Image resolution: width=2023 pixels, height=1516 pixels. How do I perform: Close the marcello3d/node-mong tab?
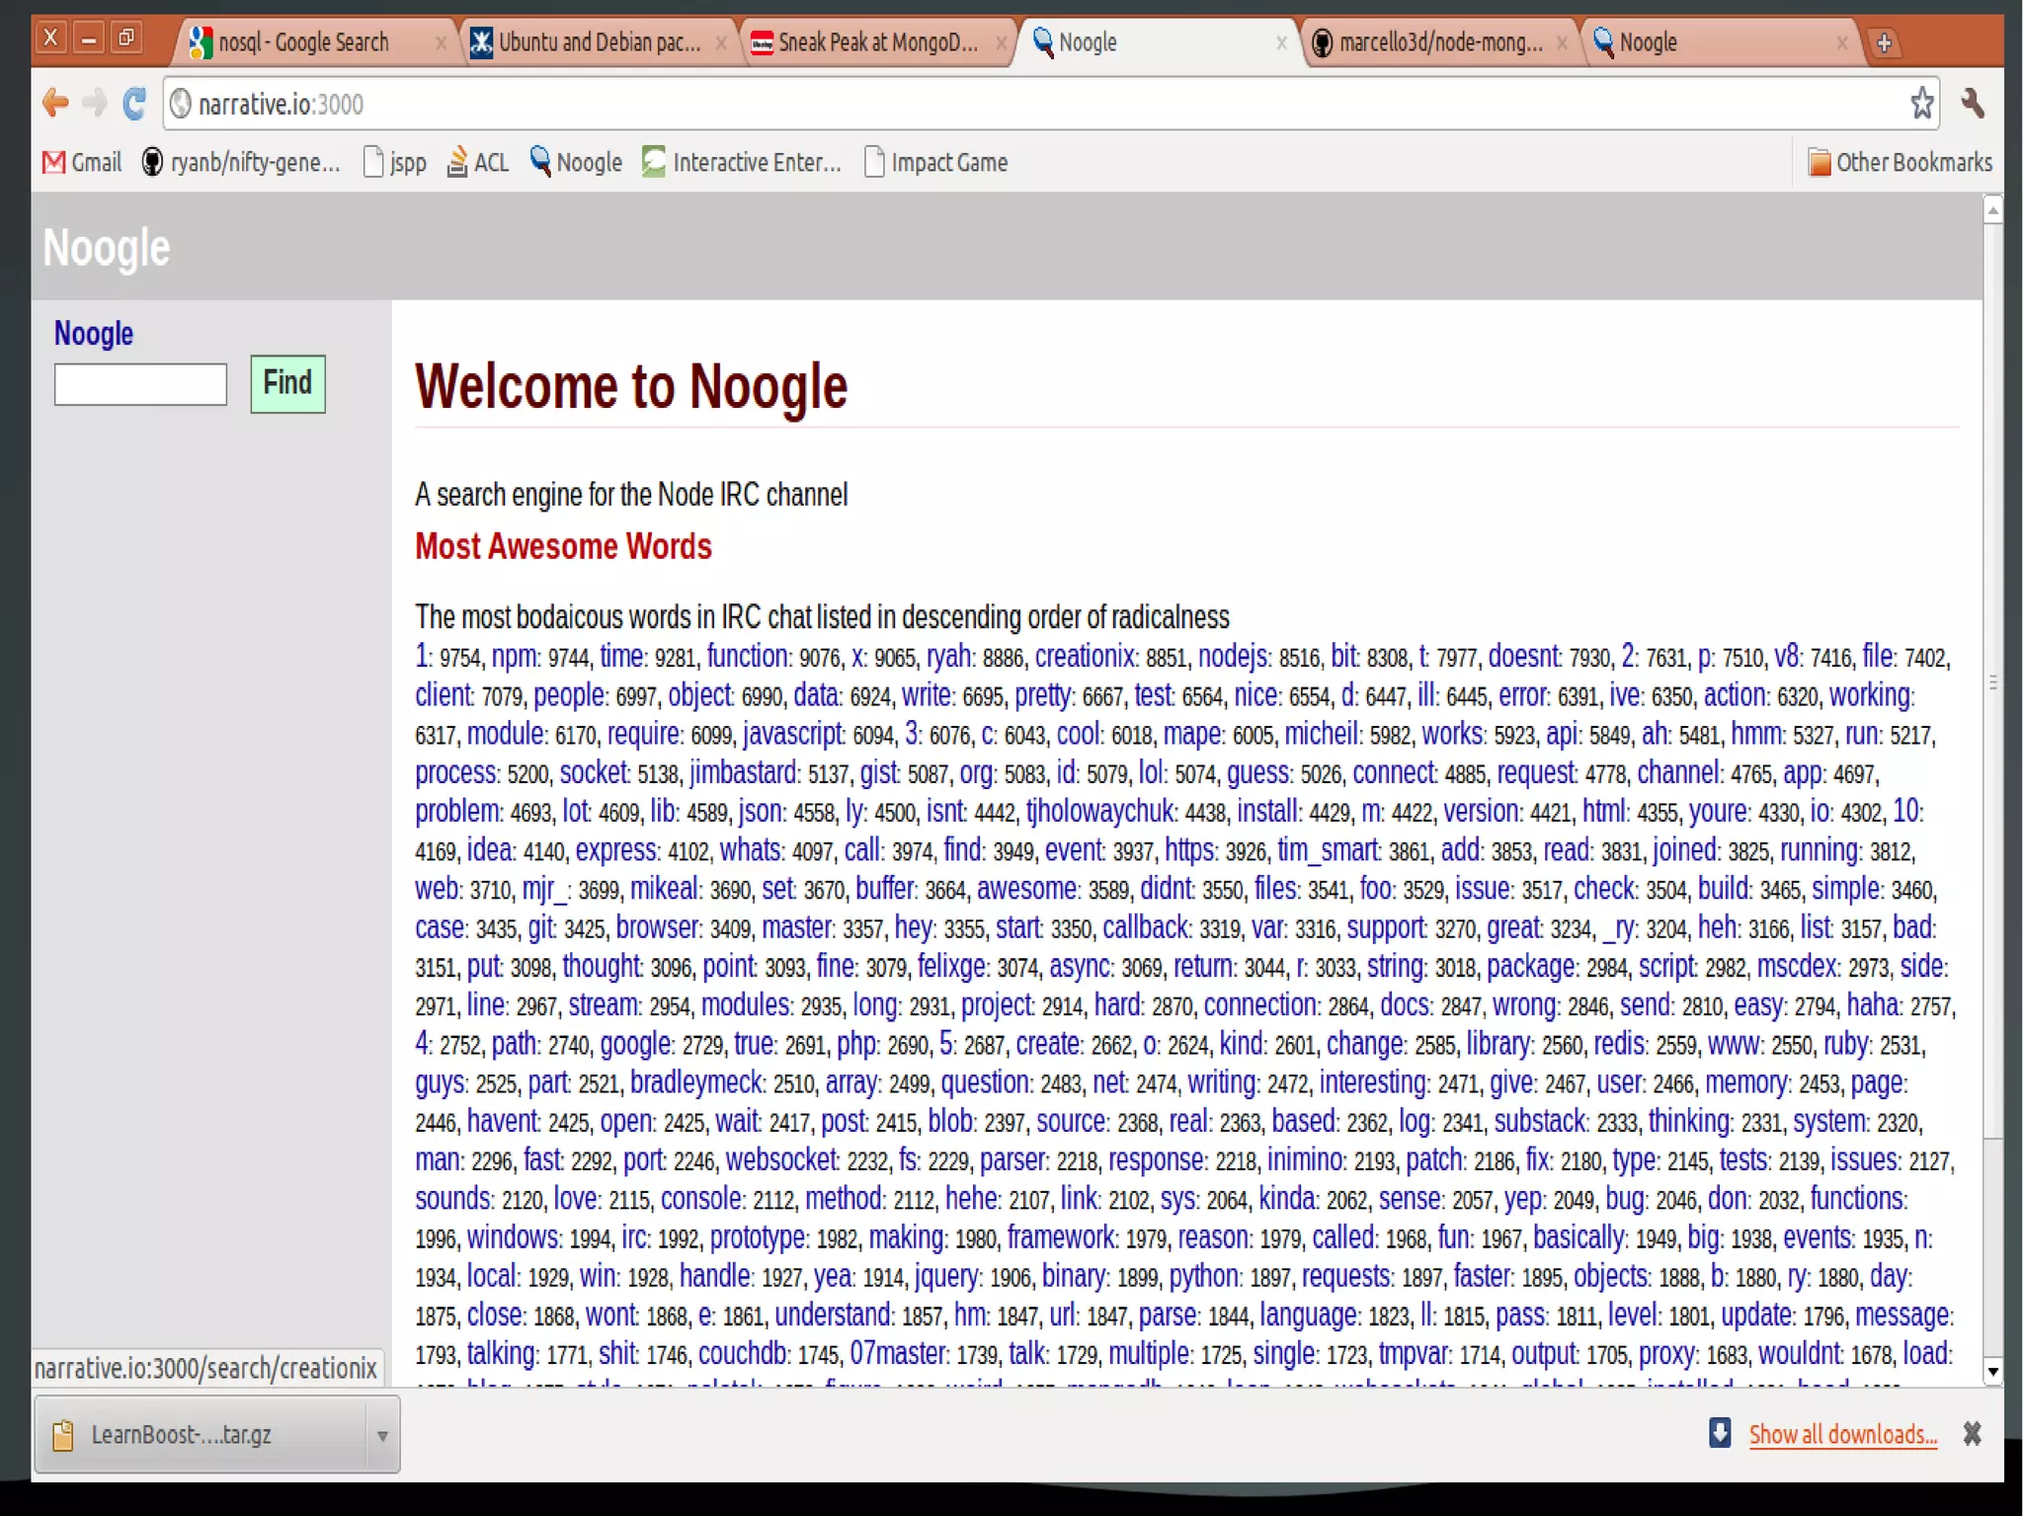[1562, 42]
